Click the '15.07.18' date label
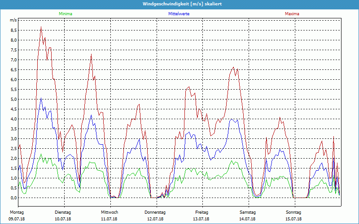359x224 pixels. [x=294, y=219]
